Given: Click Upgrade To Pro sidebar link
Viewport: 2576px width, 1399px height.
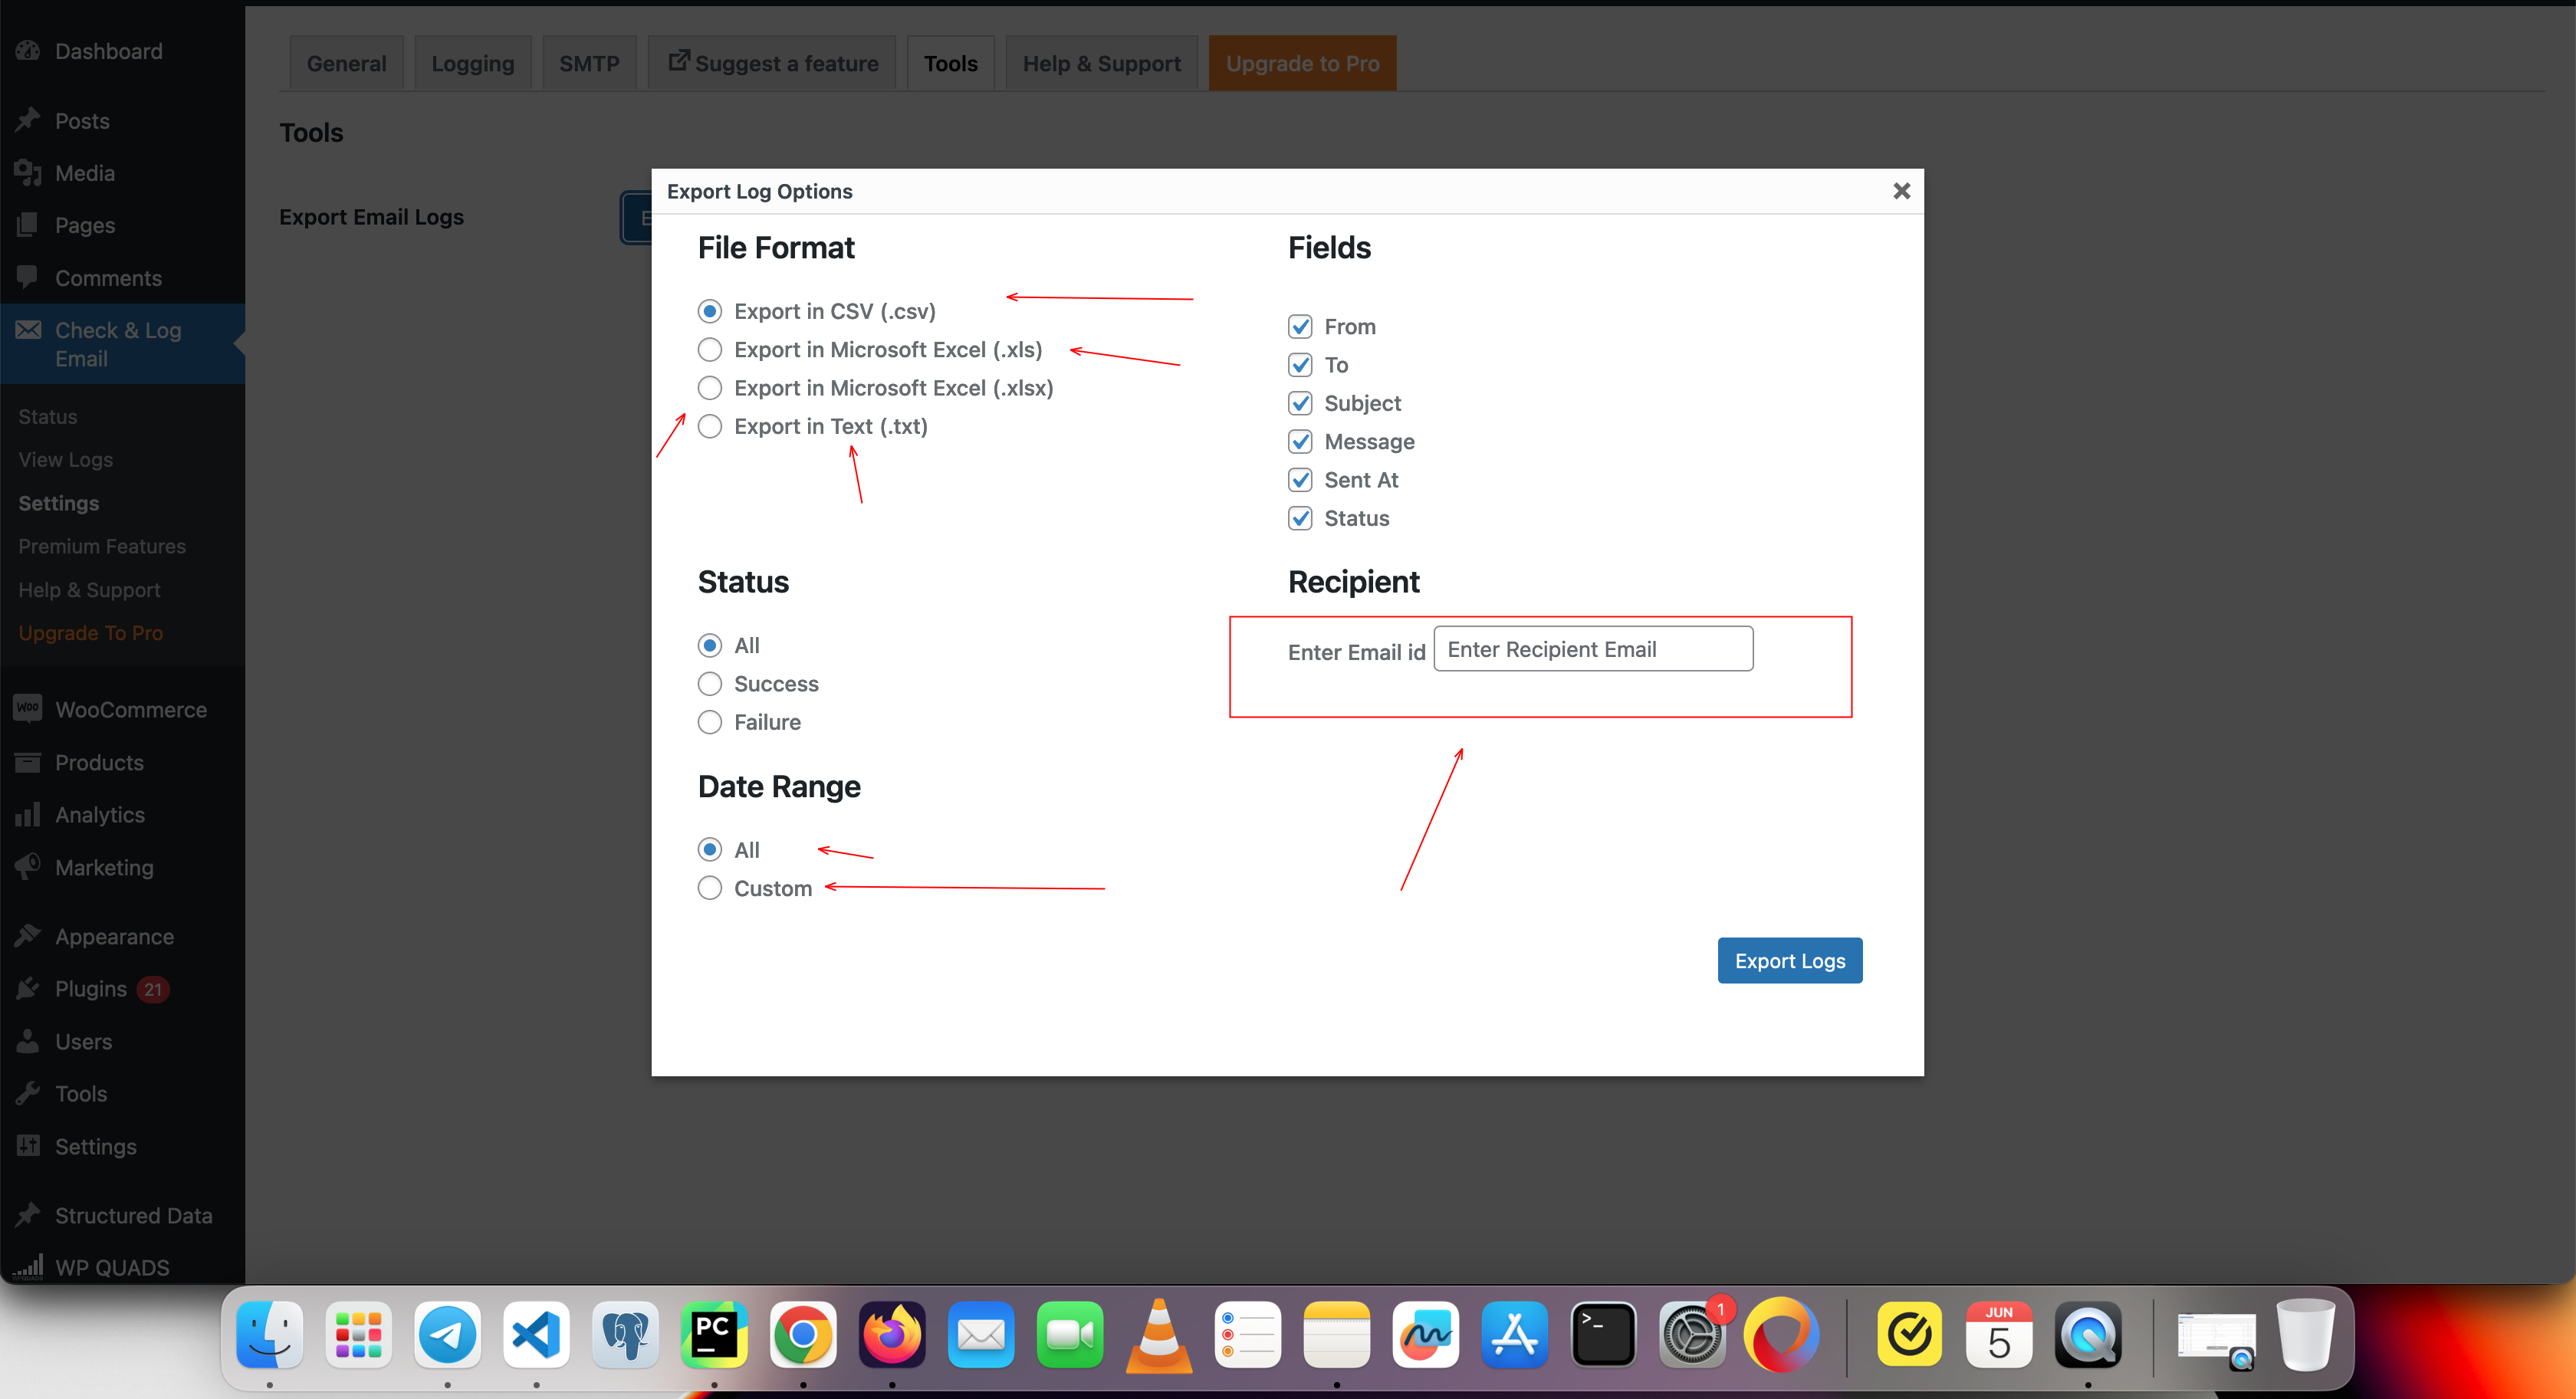Looking at the screenshot, I should (90, 633).
